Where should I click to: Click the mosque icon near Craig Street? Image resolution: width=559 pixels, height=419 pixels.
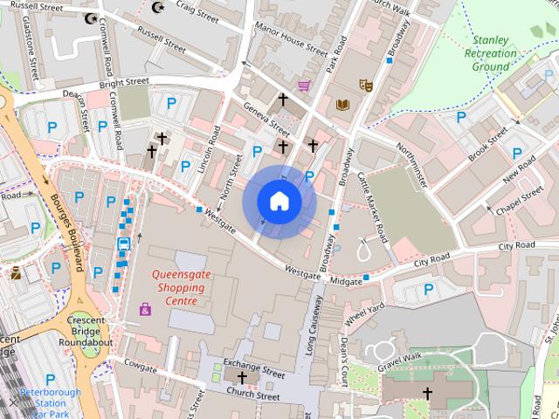click(x=158, y=8)
